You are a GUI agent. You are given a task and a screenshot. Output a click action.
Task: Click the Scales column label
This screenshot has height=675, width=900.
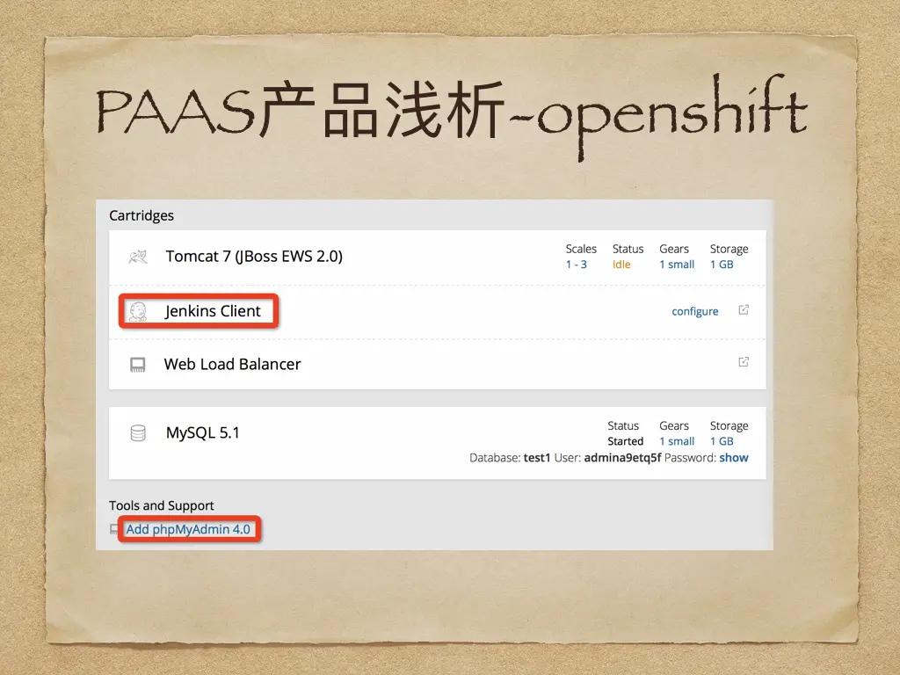coord(581,249)
